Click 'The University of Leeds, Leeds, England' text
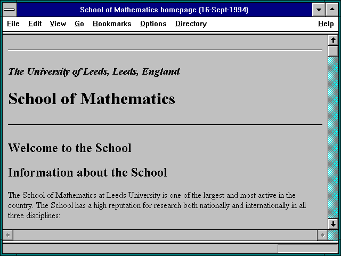Screen dimensions: 341x256 pos(94,72)
